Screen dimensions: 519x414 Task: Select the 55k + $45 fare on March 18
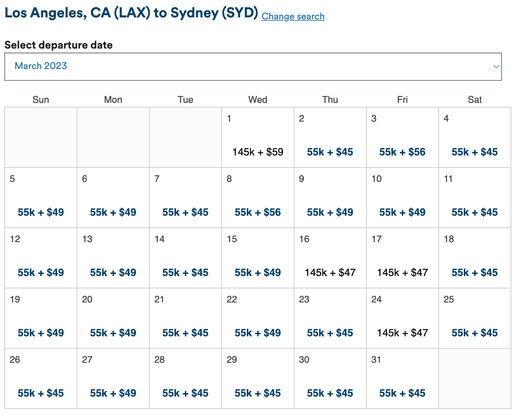tap(474, 272)
